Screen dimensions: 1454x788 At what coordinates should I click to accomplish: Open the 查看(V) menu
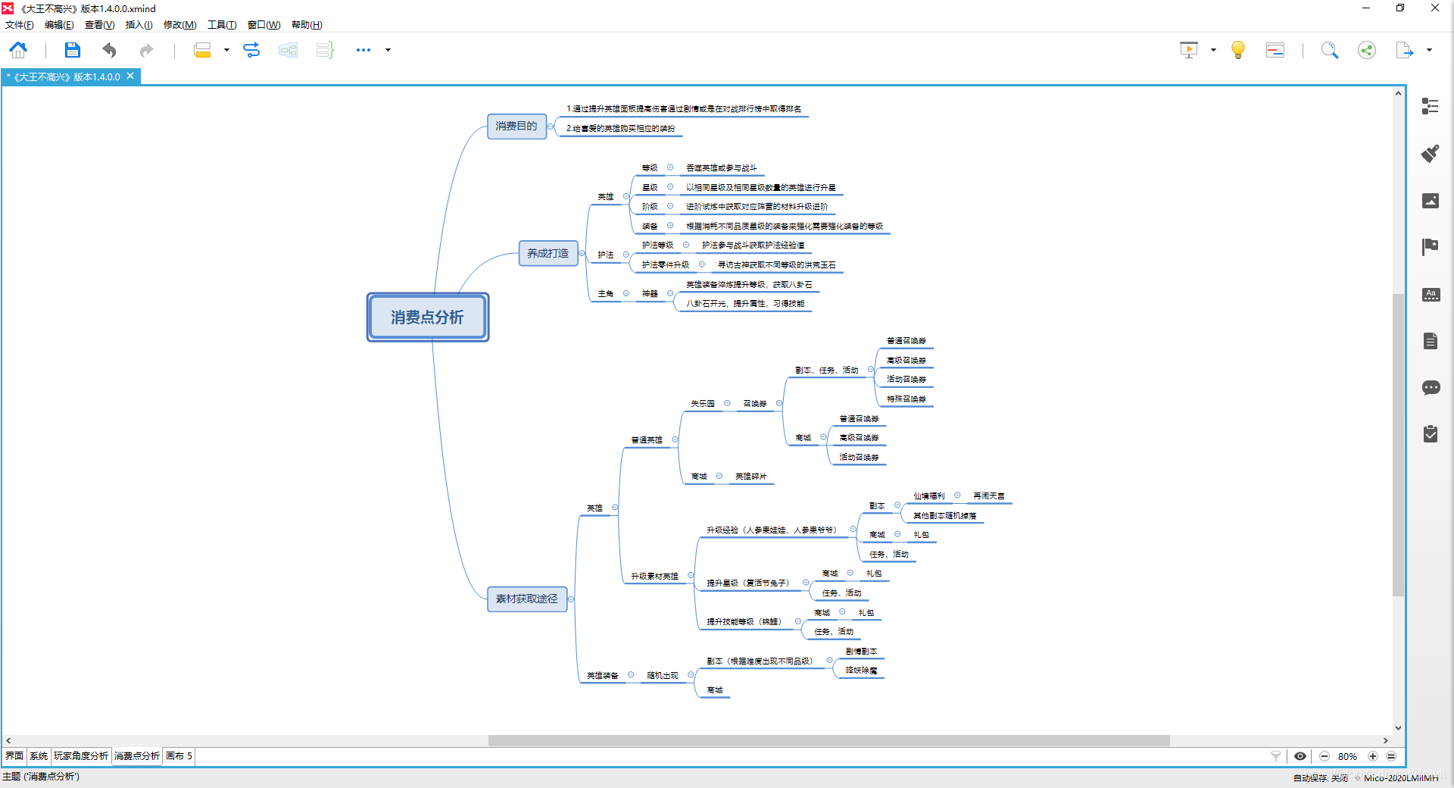(99, 25)
